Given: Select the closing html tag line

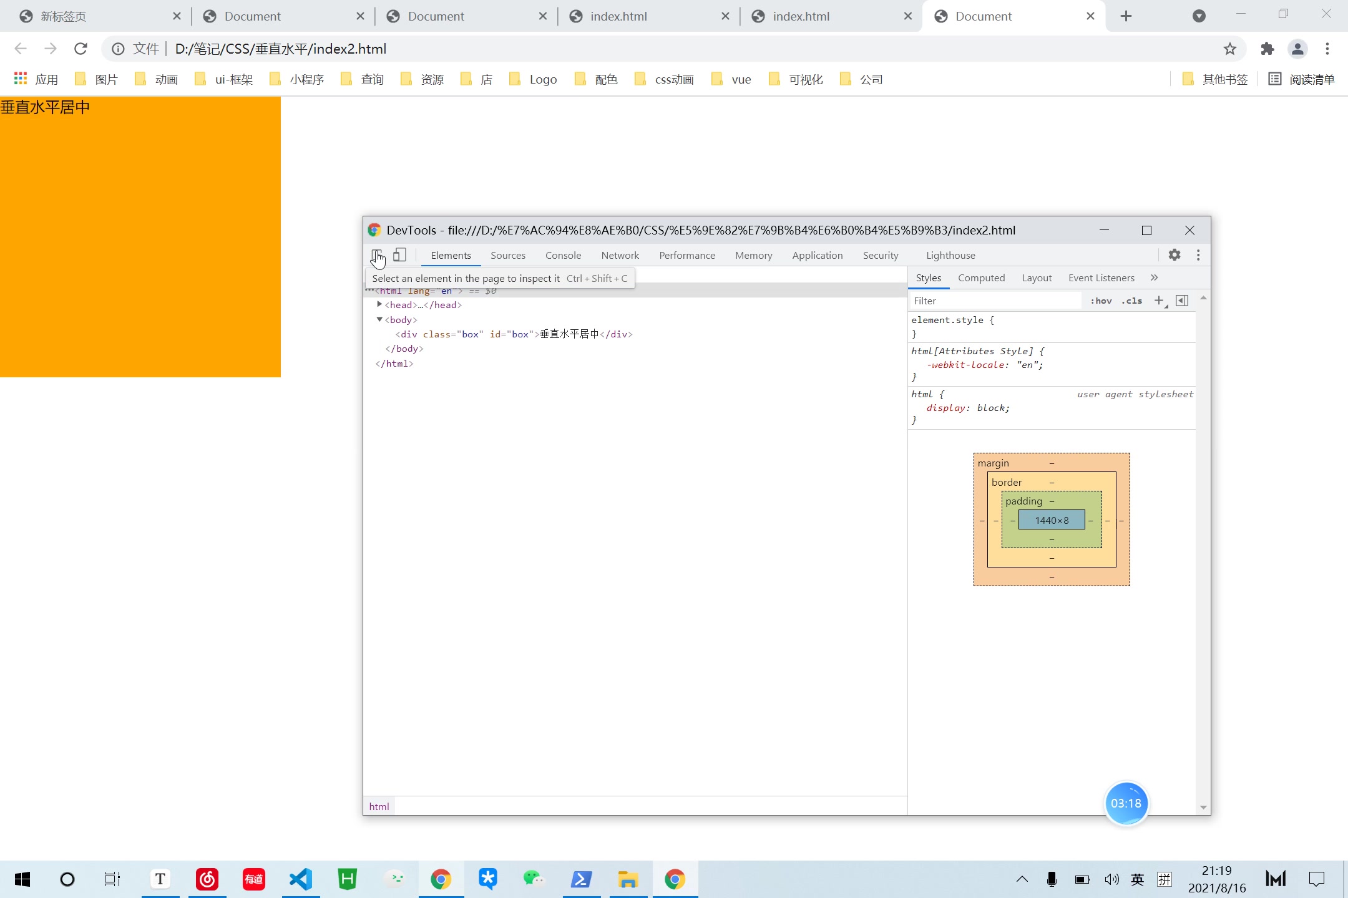Looking at the screenshot, I should coord(394,364).
